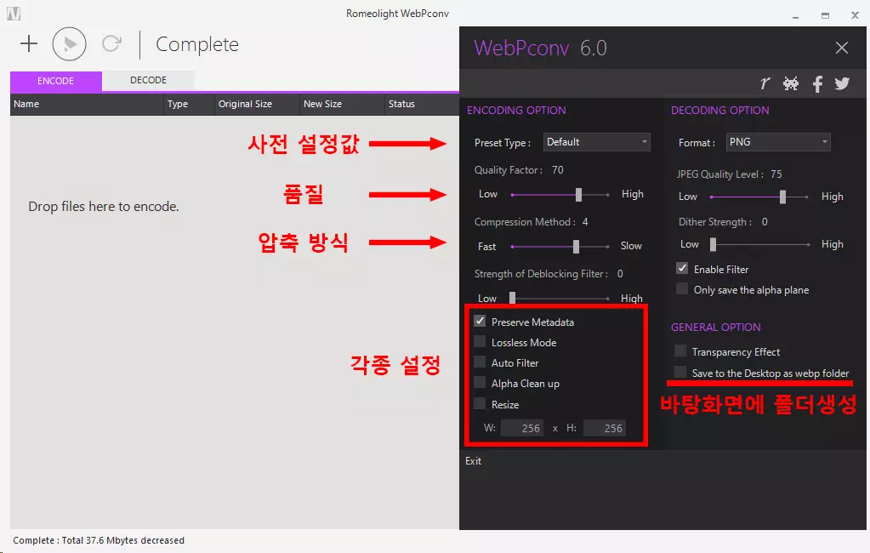
Task: Enable the Alpha Clean up checkbox
Action: [480, 383]
